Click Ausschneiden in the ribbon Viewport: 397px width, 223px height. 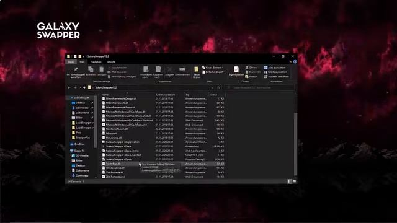click(117, 68)
